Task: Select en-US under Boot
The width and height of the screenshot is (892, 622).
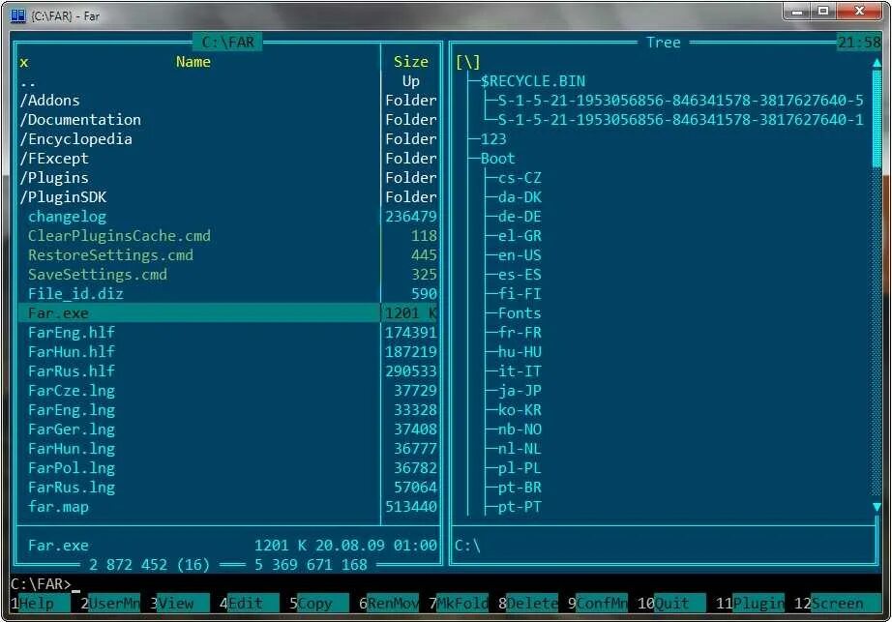Action: click(520, 254)
